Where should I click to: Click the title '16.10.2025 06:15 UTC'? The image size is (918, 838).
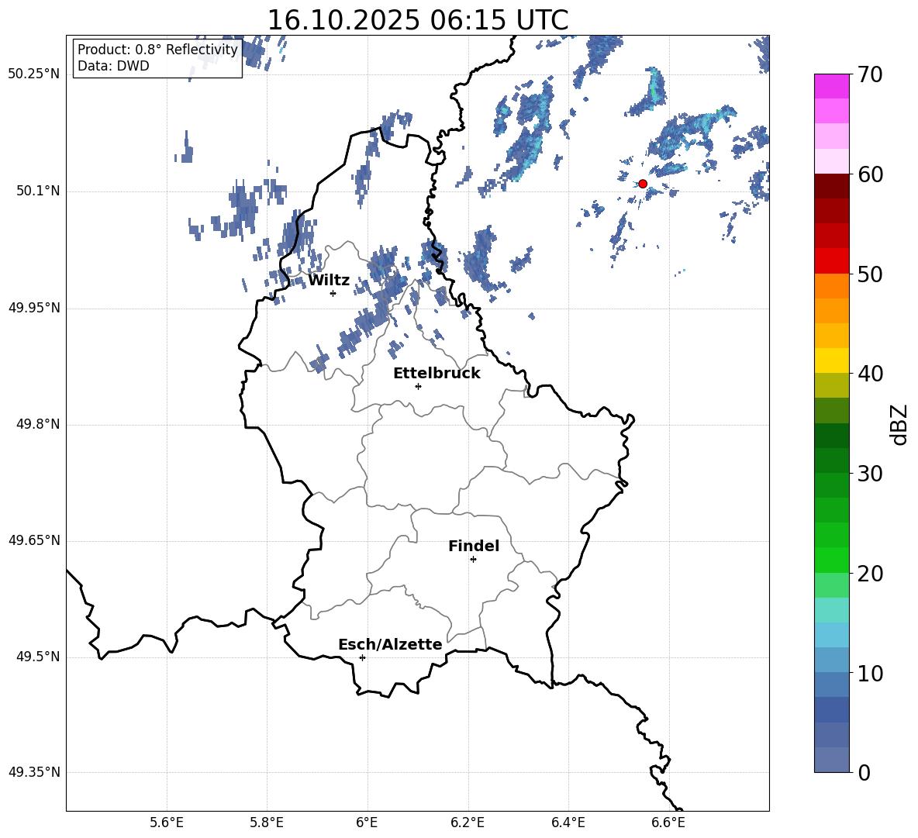[417, 20]
